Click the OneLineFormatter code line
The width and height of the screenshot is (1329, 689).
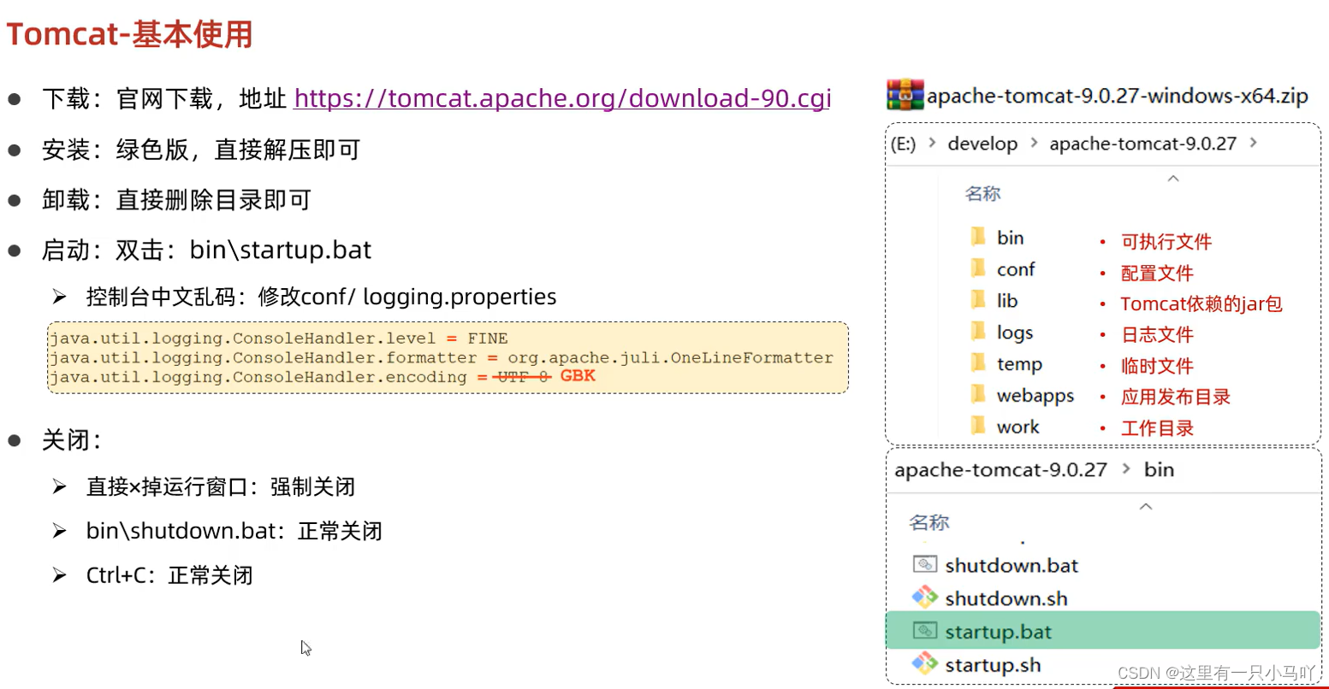pos(441,357)
